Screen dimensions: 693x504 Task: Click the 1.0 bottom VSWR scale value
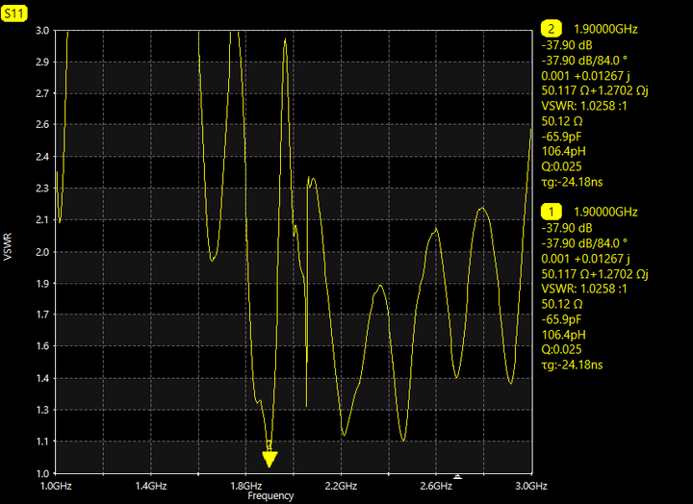[42, 473]
